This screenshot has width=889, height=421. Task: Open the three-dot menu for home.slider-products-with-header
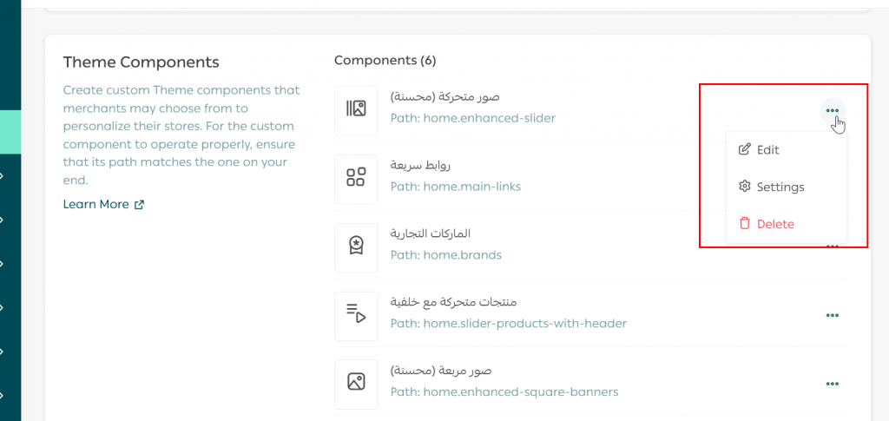(x=832, y=315)
